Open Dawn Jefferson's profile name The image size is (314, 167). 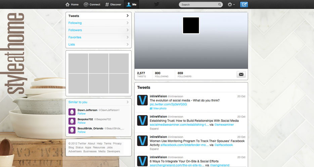[87, 110]
